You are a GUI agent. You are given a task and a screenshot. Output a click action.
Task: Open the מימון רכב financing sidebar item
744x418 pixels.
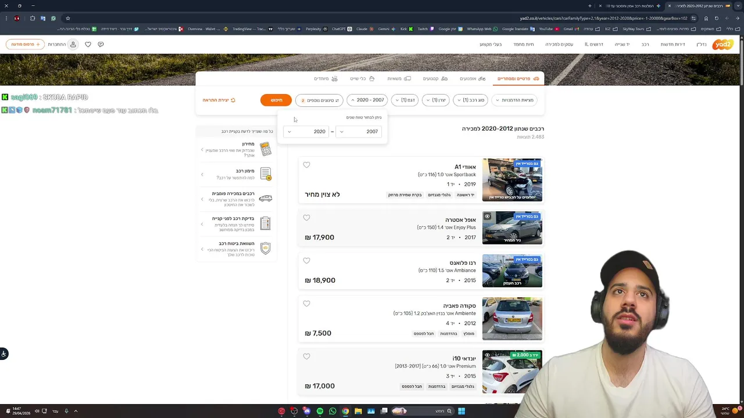coord(237,174)
